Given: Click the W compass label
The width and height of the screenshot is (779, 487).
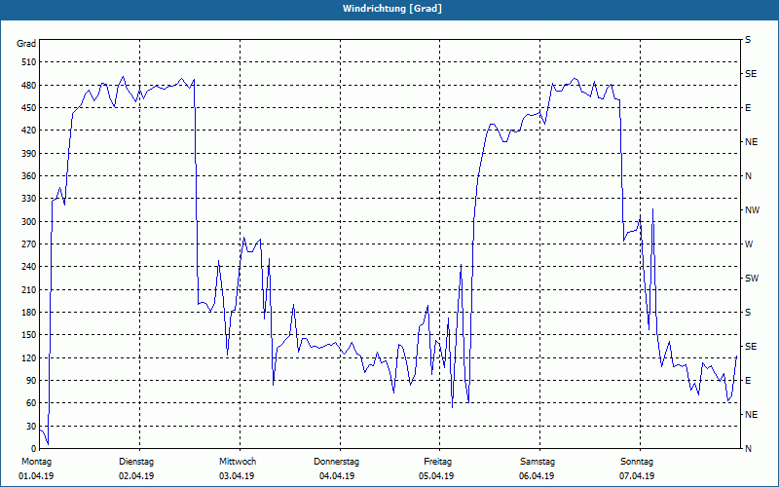Looking at the screenshot, I should click(x=749, y=244).
